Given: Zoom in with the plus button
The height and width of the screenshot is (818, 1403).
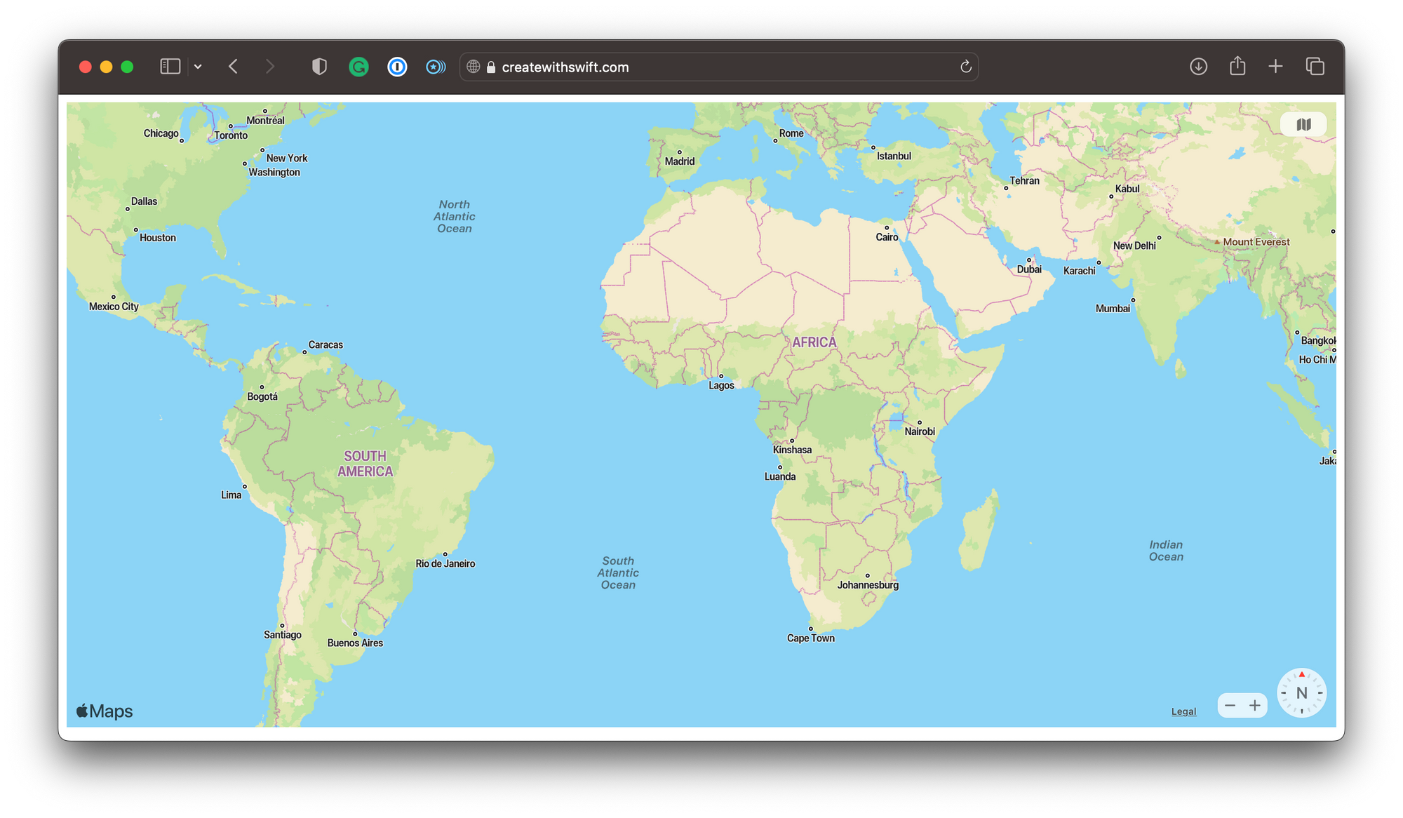Looking at the screenshot, I should point(1255,705).
